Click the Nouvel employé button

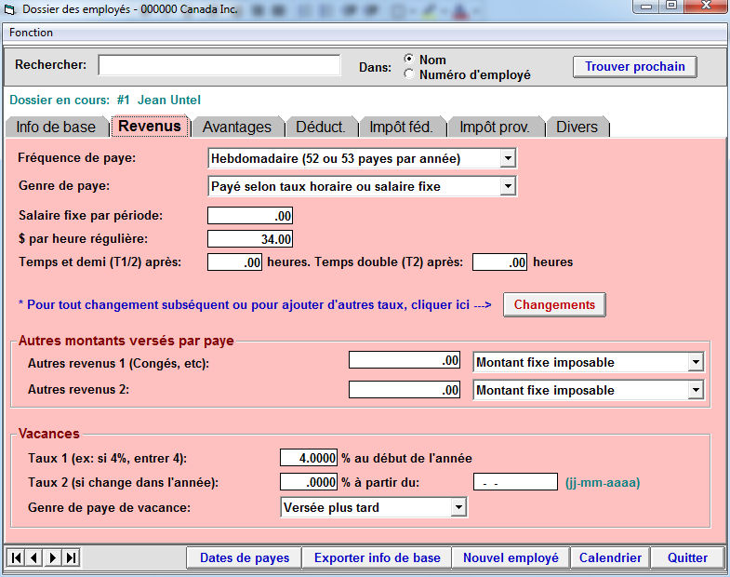[x=511, y=557]
